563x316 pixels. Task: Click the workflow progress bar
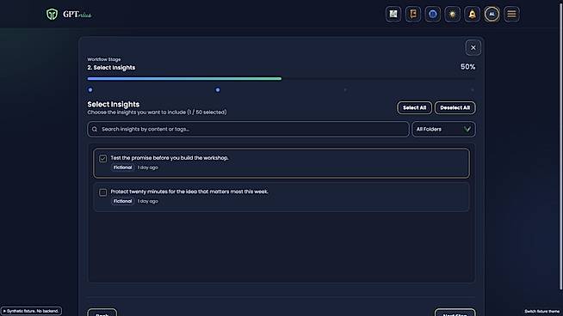pyautogui.click(x=281, y=78)
